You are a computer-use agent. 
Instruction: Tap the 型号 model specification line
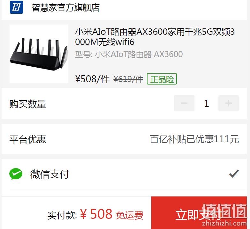(x=129, y=54)
